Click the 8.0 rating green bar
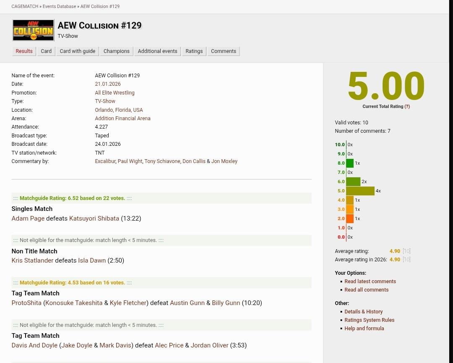 [x=350, y=163]
